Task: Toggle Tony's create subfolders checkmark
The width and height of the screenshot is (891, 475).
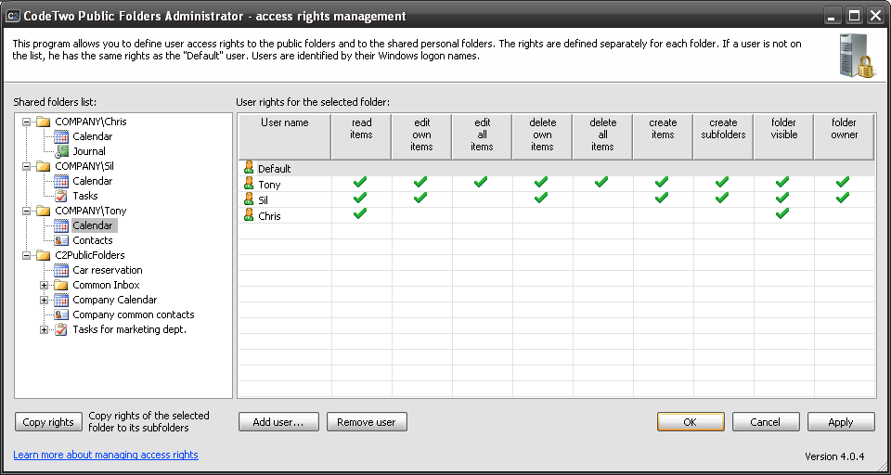Action: click(722, 182)
